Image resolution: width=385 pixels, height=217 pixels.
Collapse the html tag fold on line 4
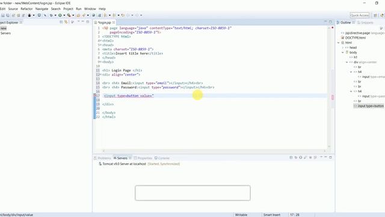[x=100, y=41]
